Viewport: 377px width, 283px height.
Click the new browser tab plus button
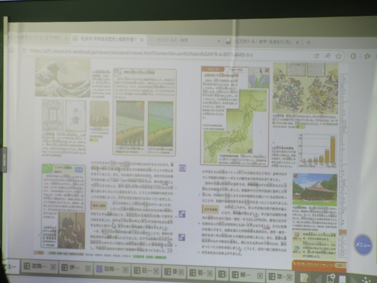pyautogui.click(x=308, y=42)
